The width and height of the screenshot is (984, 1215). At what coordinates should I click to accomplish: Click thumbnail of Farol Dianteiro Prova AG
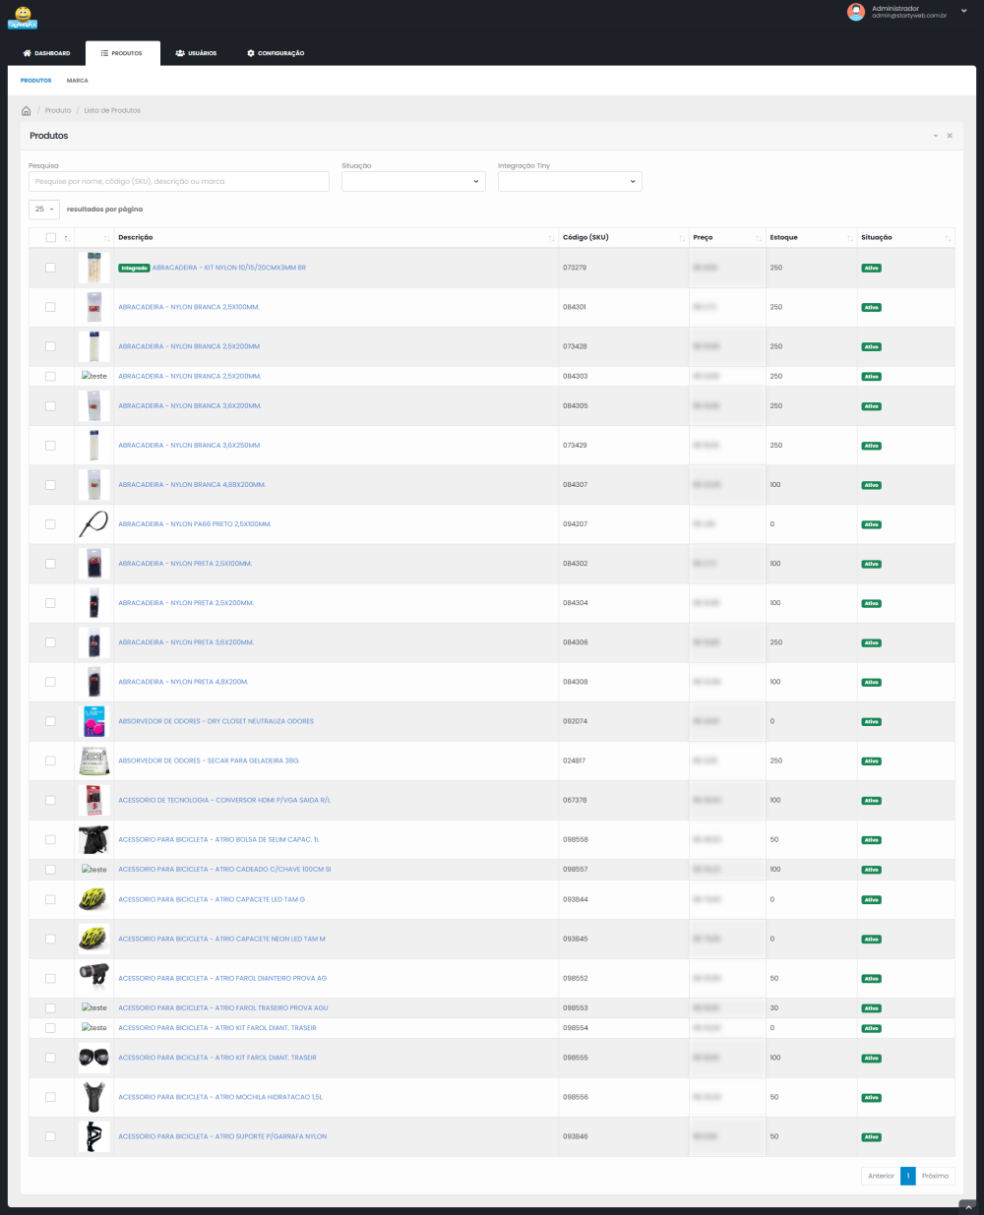pos(93,978)
